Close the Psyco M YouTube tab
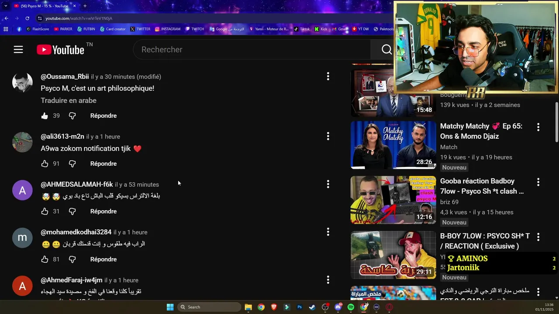 click(x=74, y=6)
